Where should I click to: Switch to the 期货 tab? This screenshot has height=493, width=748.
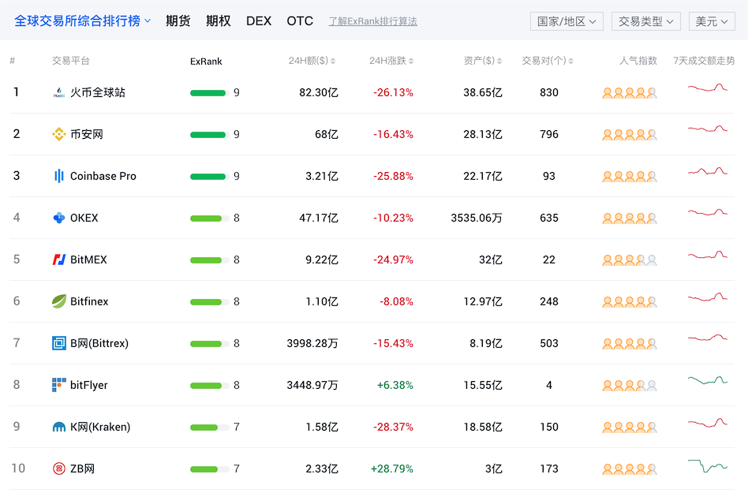point(178,21)
